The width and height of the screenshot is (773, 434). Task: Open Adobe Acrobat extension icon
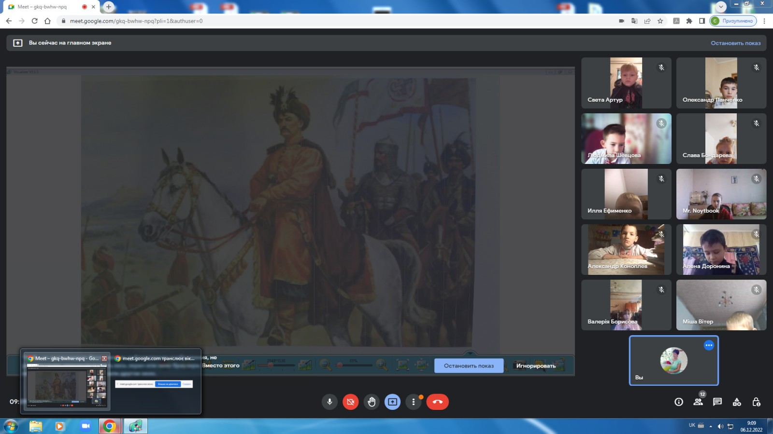tap(676, 21)
